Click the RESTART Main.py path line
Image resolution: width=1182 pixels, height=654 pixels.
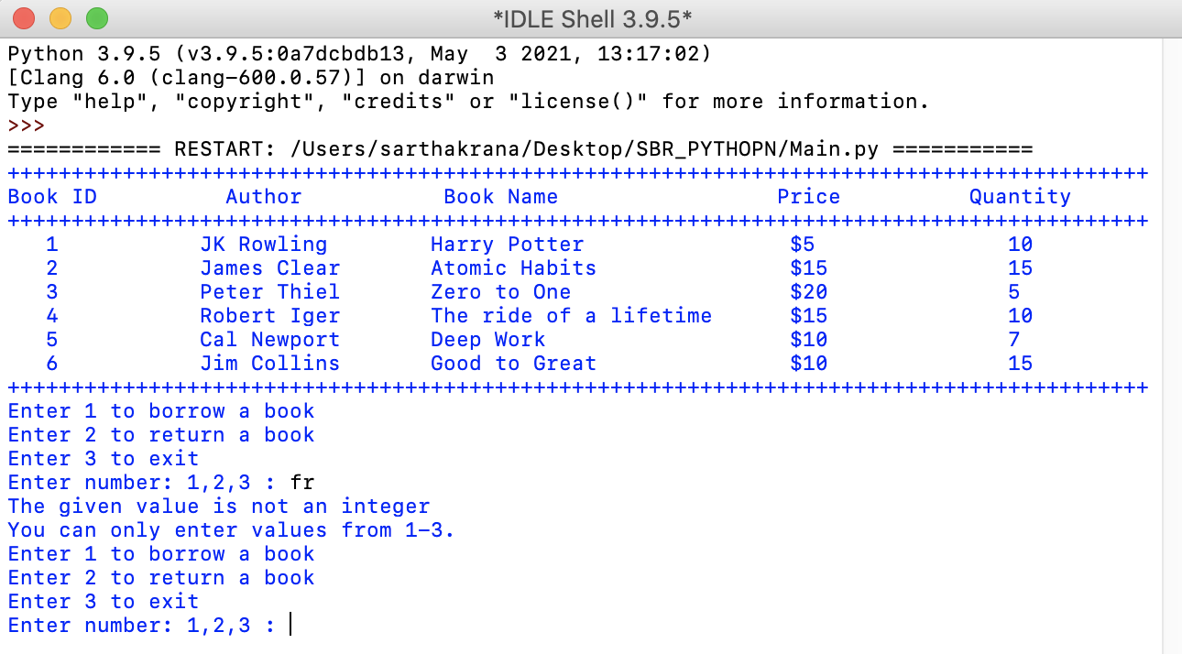(520, 149)
